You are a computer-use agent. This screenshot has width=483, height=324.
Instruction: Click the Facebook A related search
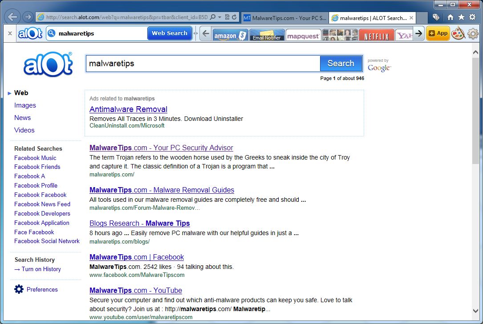29,176
